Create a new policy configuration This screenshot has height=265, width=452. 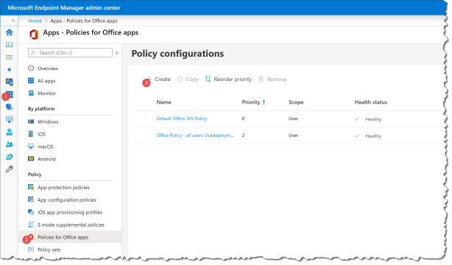pos(158,79)
